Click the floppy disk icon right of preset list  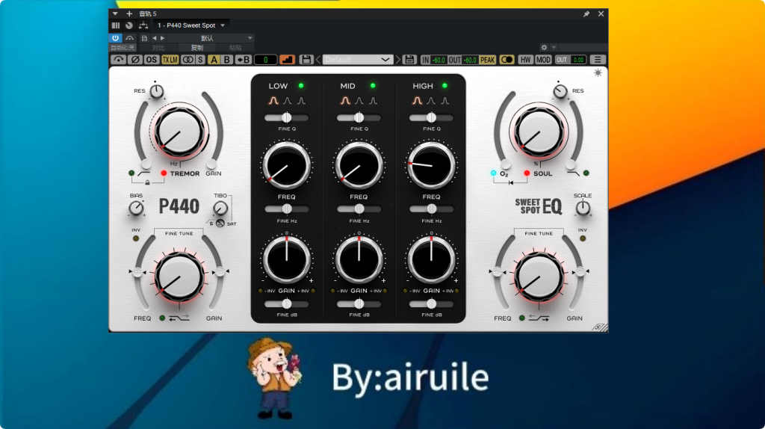pos(409,60)
